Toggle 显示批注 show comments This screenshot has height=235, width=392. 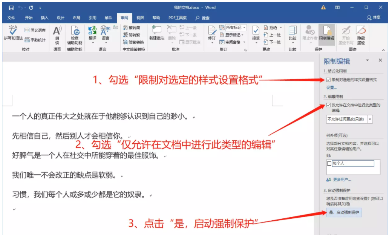(190, 42)
